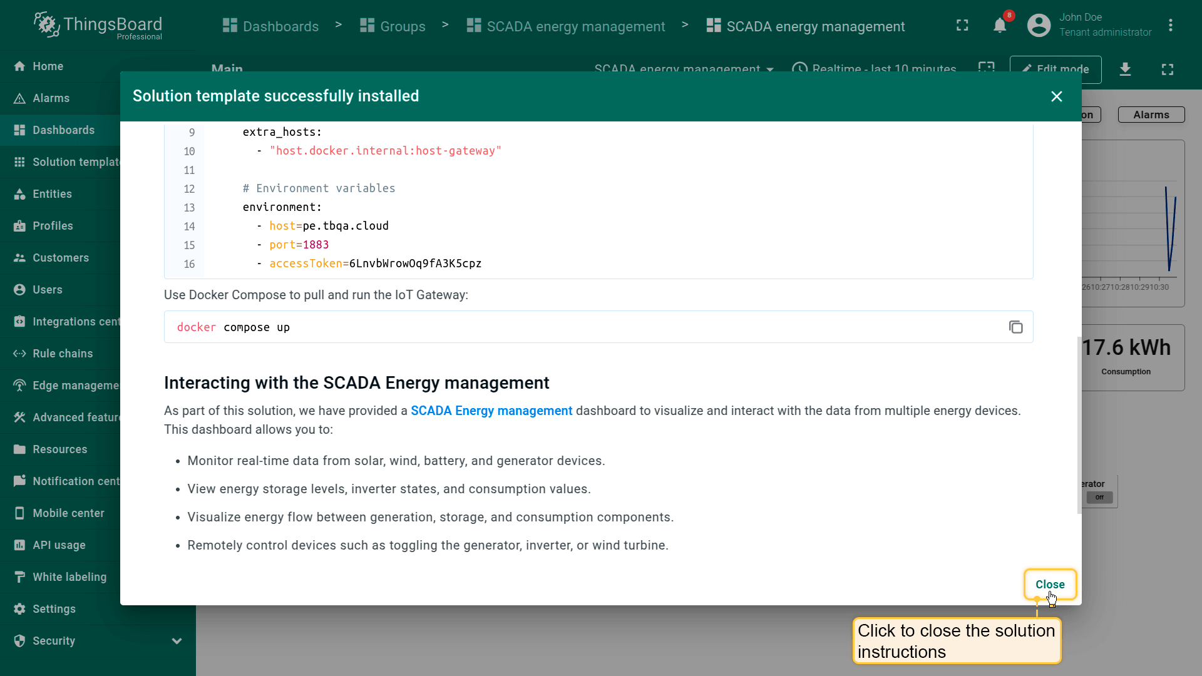Screen dimensions: 1202x676
Task: Click the dialog's vertical scrollbar
Action: (1079, 426)
